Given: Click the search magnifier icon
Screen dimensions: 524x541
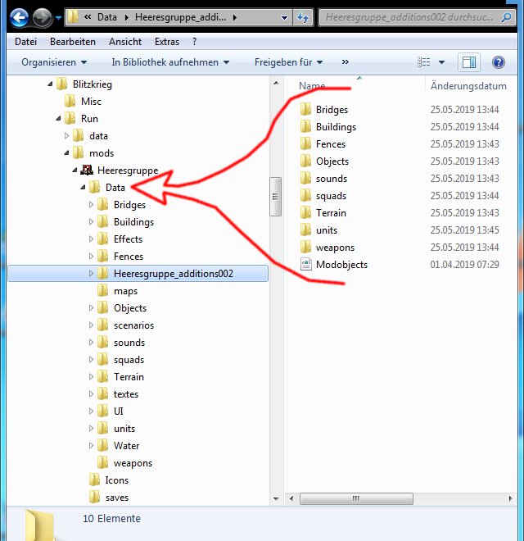Looking at the screenshot, I should [x=506, y=17].
